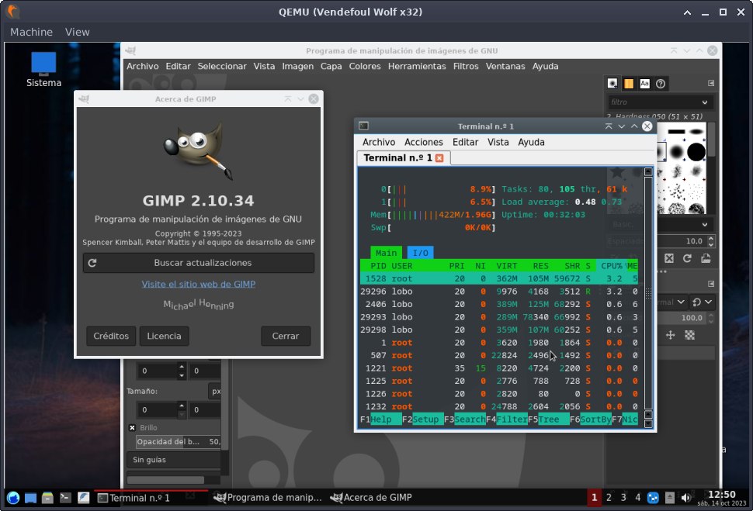
Task: Click delete brush icon in brushes panel
Action: (x=669, y=259)
